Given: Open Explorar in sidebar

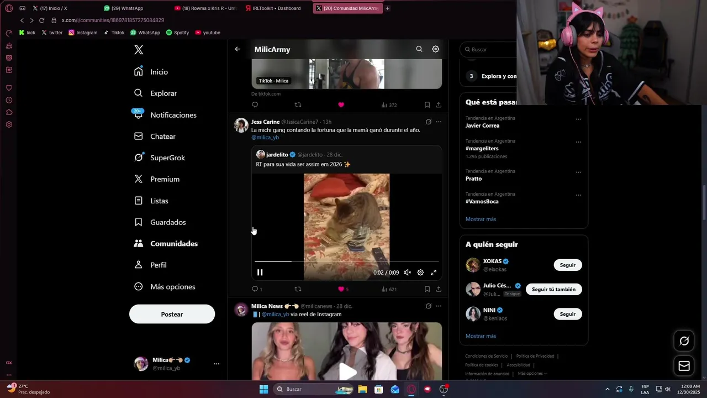Looking at the screenshot, I should [x=155, y=93].
